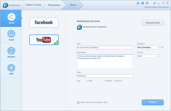Image resolution: width=171 pixels, height=111 pixels.
Task: Click the Wondershare fantashow link text
Action: click(157, 7)
